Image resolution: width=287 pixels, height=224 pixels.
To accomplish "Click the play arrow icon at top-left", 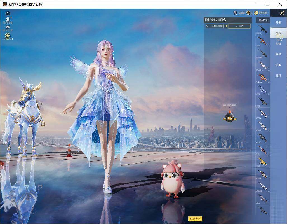I will 8,13.
